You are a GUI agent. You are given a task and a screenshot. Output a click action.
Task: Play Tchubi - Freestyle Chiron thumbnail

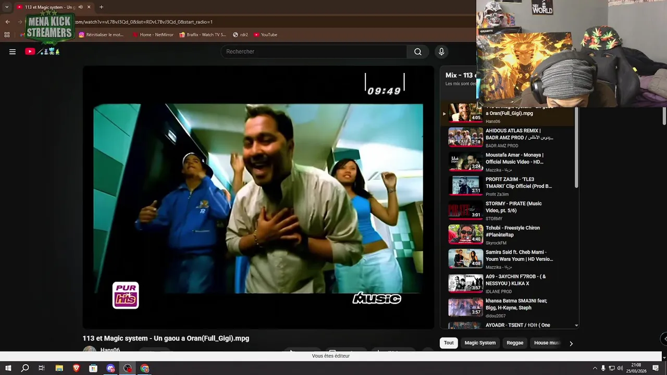(x=465, y=234)
